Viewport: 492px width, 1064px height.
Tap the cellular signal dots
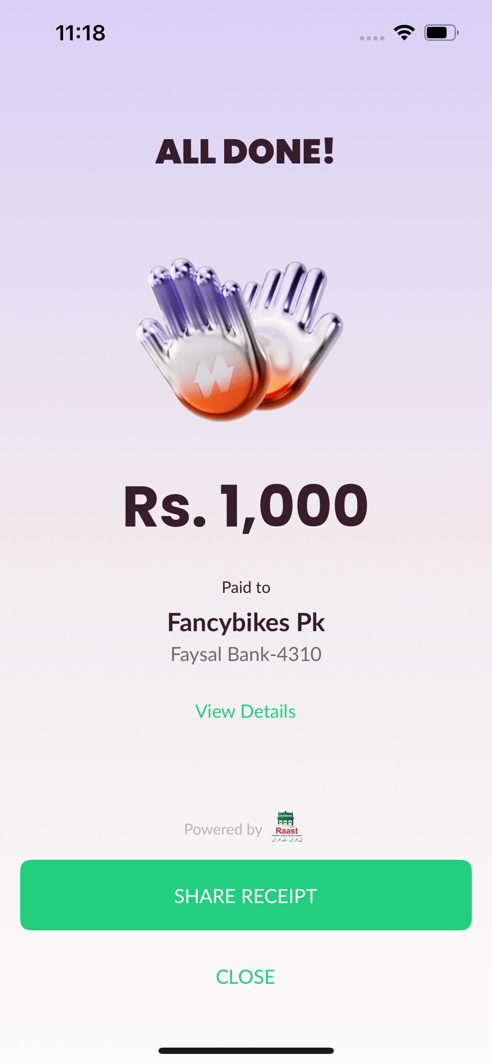click(372, 38)
